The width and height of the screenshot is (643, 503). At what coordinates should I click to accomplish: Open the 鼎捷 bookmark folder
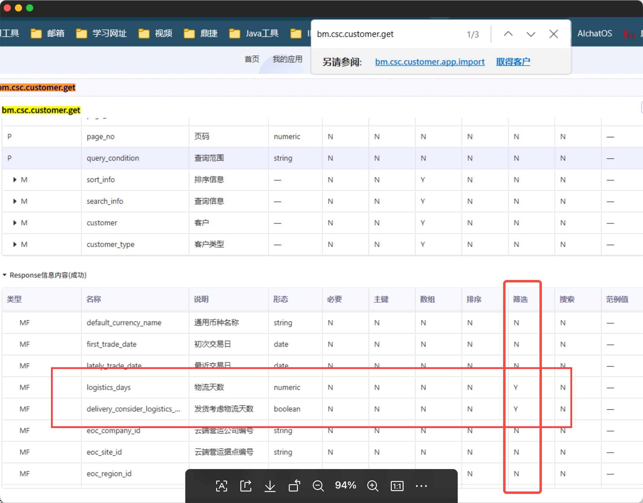(x=201, y=33)
